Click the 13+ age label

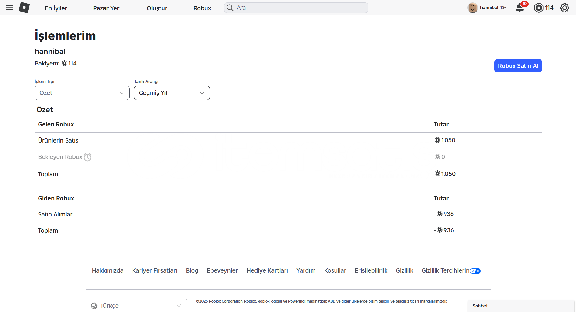(x=503, y=8)
